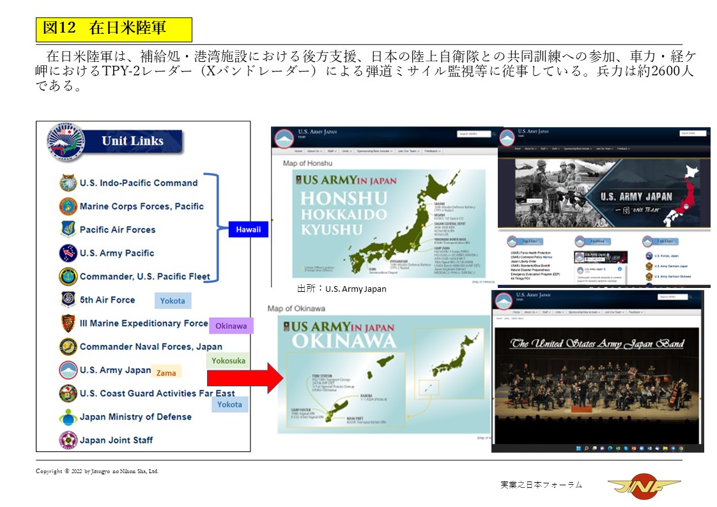Open the Commander Naval Forces, Japan link
717x507 pixels.
click(151, 347)
